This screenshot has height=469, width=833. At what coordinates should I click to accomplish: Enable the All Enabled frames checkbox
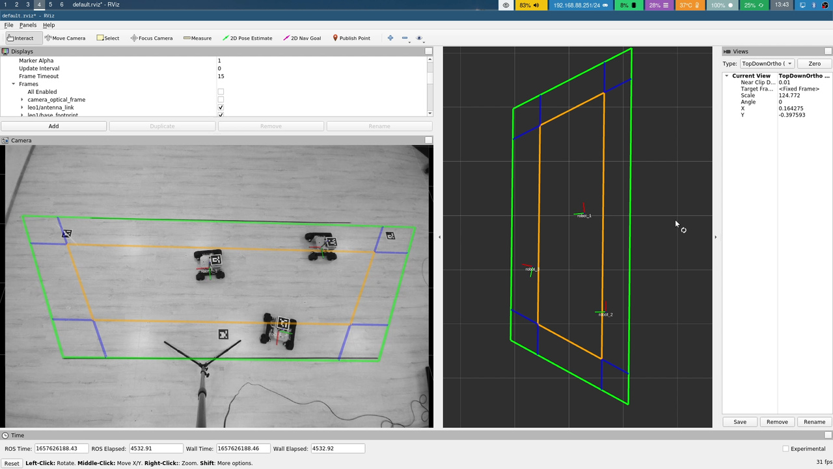221,92
